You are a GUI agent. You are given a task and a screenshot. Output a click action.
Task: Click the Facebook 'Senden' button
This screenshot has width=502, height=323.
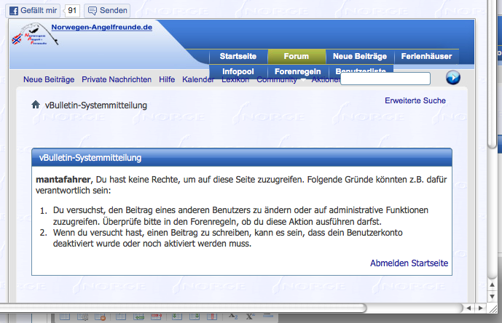coord(106,11)
